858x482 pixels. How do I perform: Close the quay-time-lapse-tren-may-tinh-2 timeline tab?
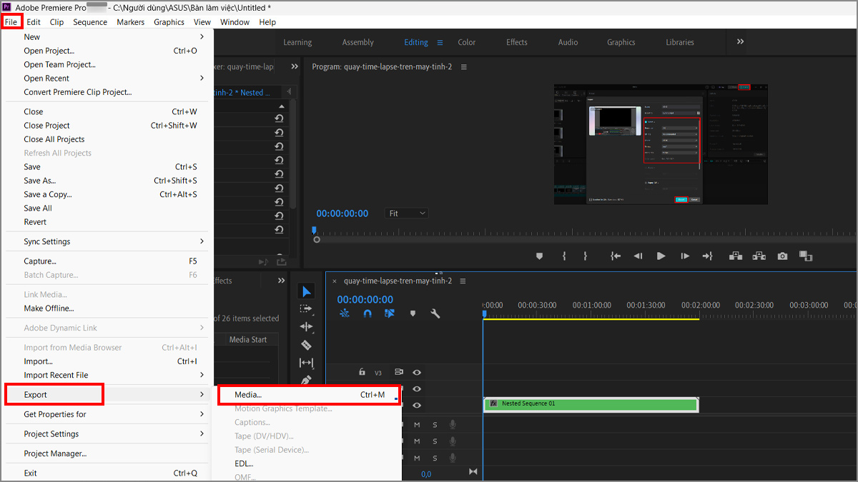335,281
